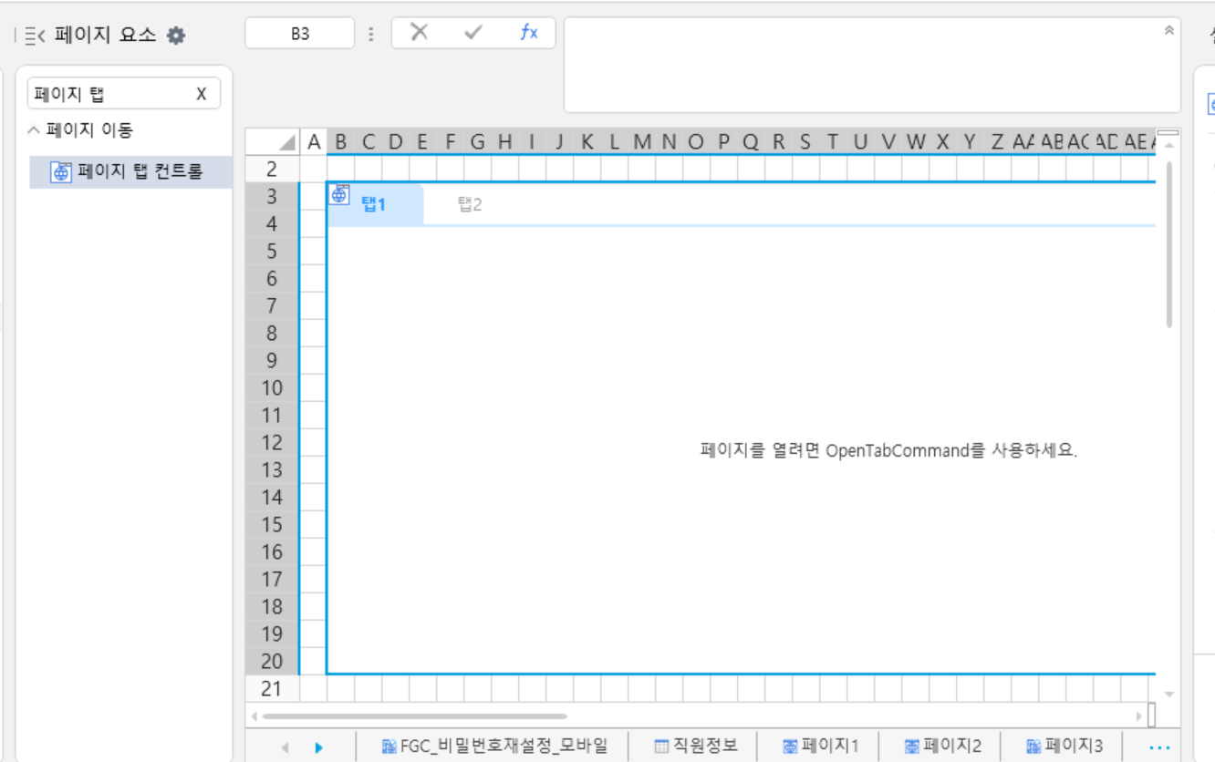Click horizontal scrollbar right arrow

coord(1138,716)
